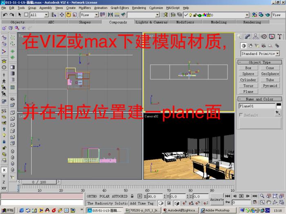
Task: Open the Rendering menu
Action: click(139, 8)
